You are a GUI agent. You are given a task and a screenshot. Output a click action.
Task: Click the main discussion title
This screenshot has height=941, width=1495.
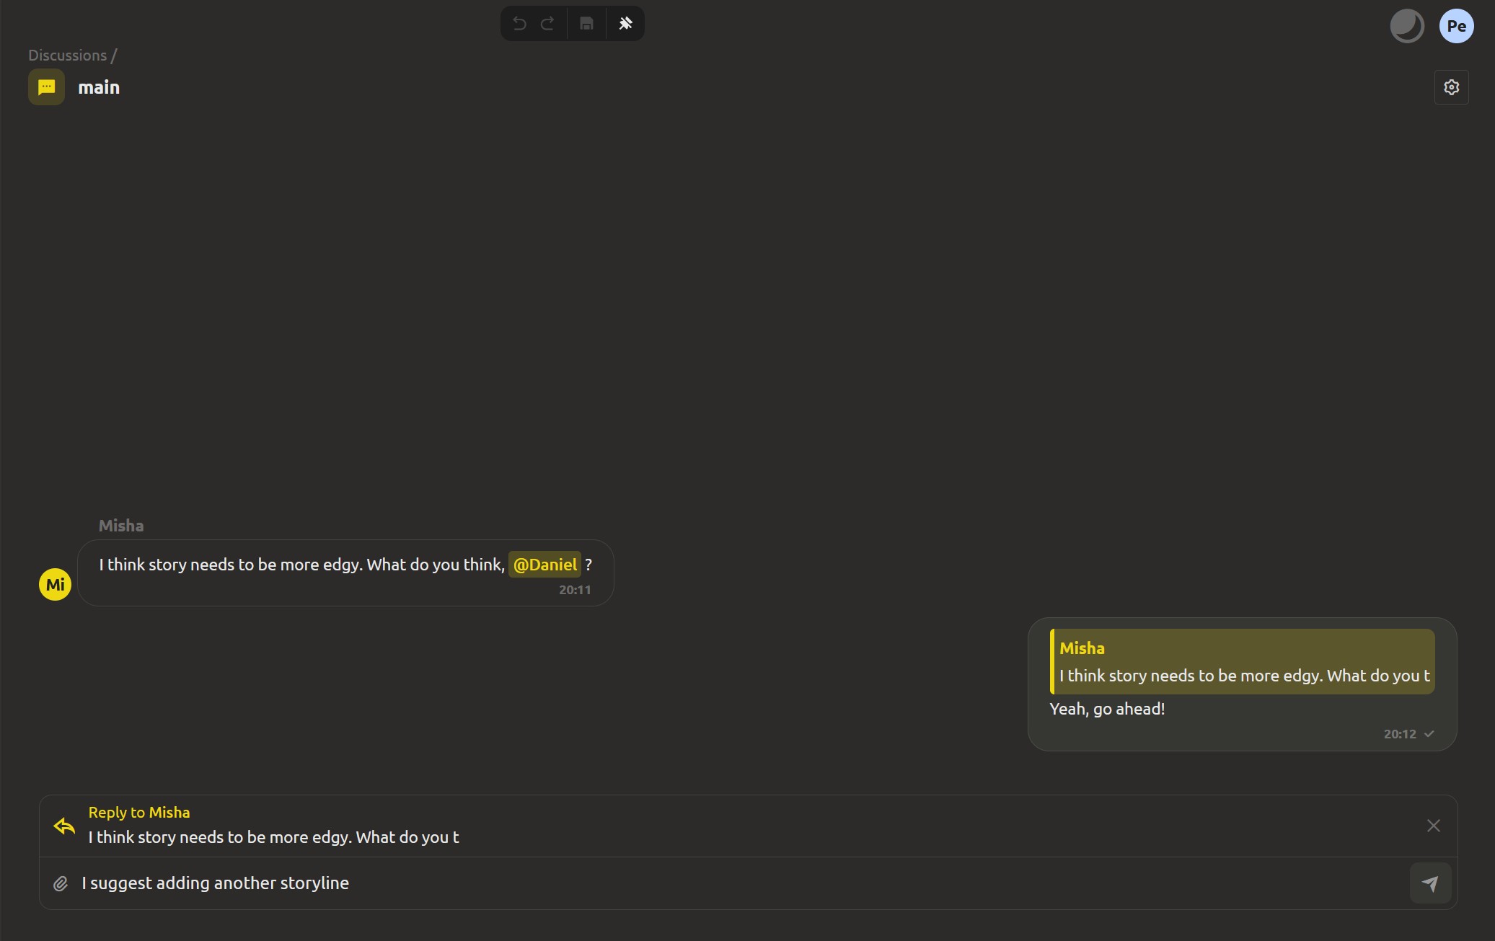coord(99,87)
